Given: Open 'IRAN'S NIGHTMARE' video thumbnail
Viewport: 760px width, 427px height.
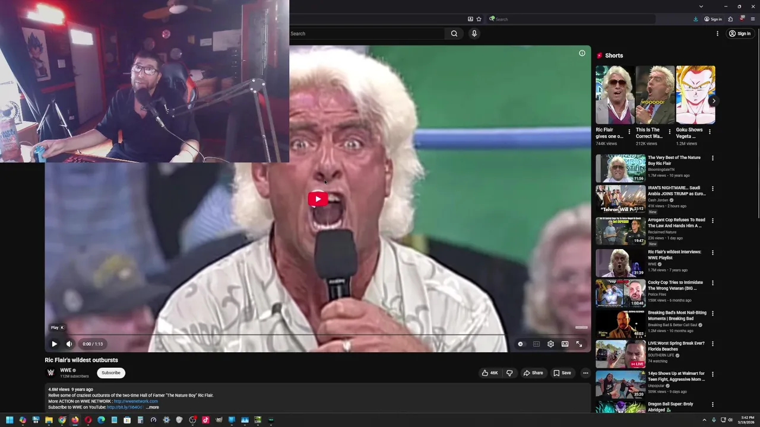Looking at the screenshot, I should [620, 199].
